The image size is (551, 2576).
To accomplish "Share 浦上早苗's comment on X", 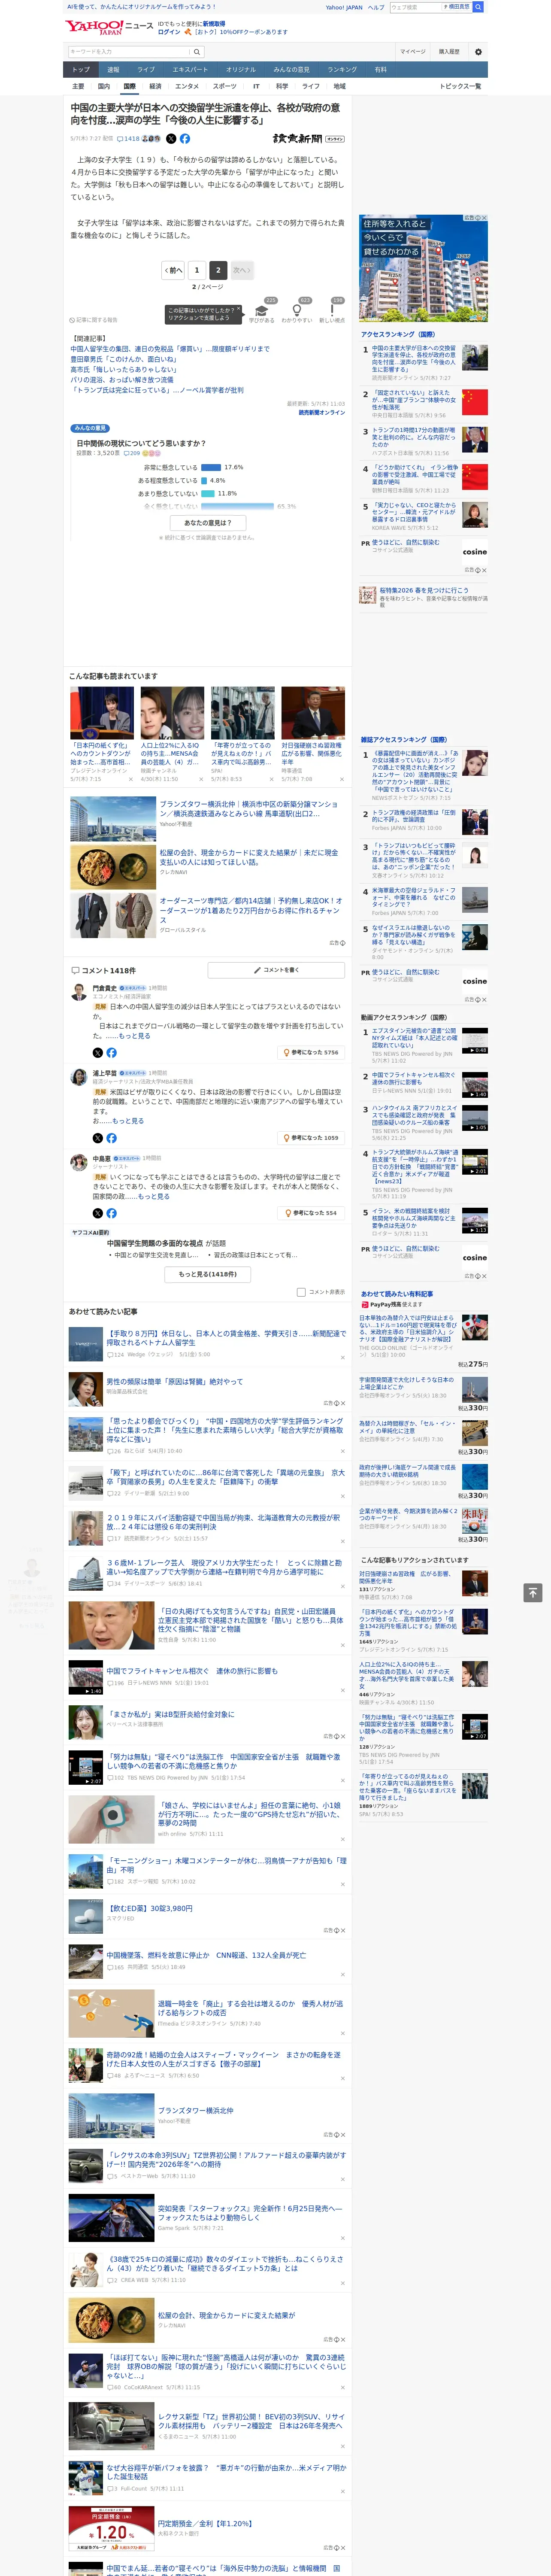I will point(97,1138).
